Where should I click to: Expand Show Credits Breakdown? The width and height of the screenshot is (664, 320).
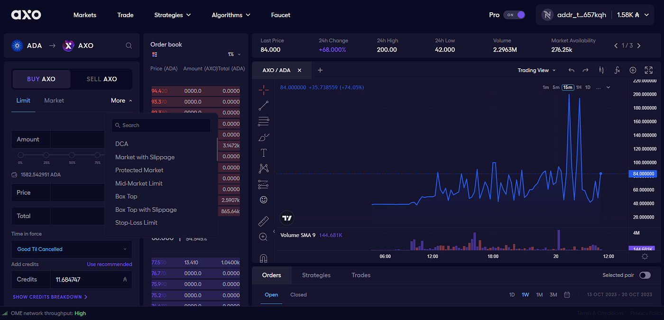50,297
